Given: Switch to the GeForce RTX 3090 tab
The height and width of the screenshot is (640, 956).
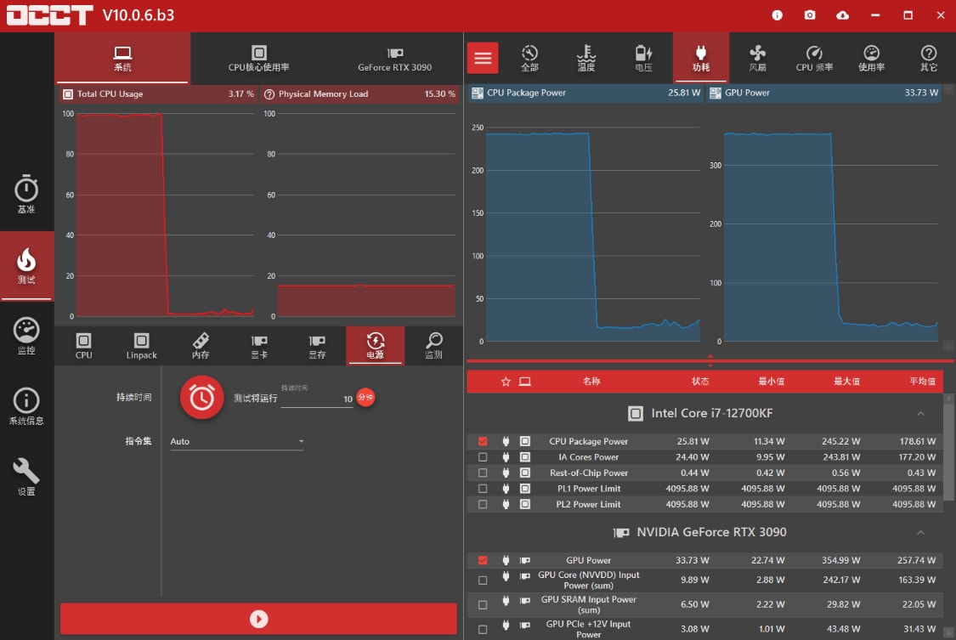Looking at the screenshot, I should [394, 59].
